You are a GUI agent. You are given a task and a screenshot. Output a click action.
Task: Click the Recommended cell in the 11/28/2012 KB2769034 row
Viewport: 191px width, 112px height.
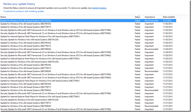pyautogui.click(x=152, y=49)
